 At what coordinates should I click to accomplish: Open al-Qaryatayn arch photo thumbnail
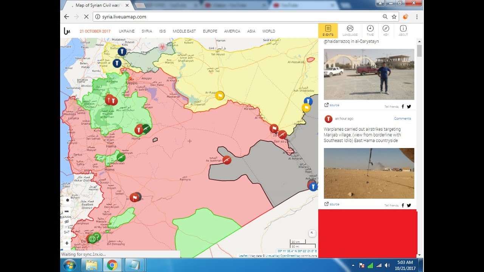coord(369,74)
